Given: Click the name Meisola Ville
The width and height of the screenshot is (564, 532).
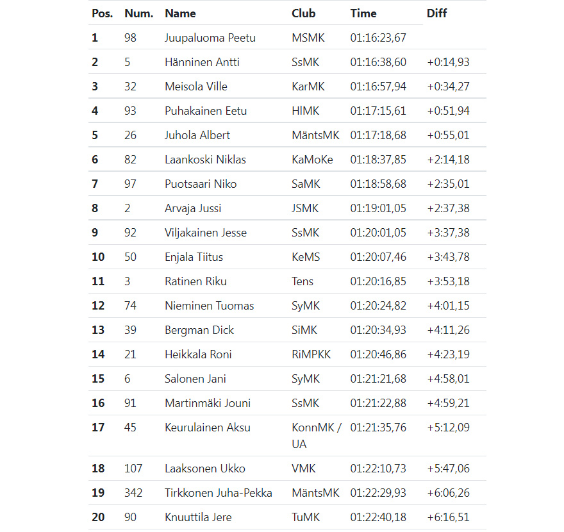Looking at the screenshot, I should pos(196,87).
